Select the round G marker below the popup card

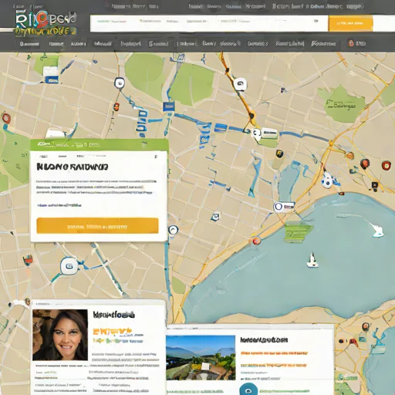(69, 266)
